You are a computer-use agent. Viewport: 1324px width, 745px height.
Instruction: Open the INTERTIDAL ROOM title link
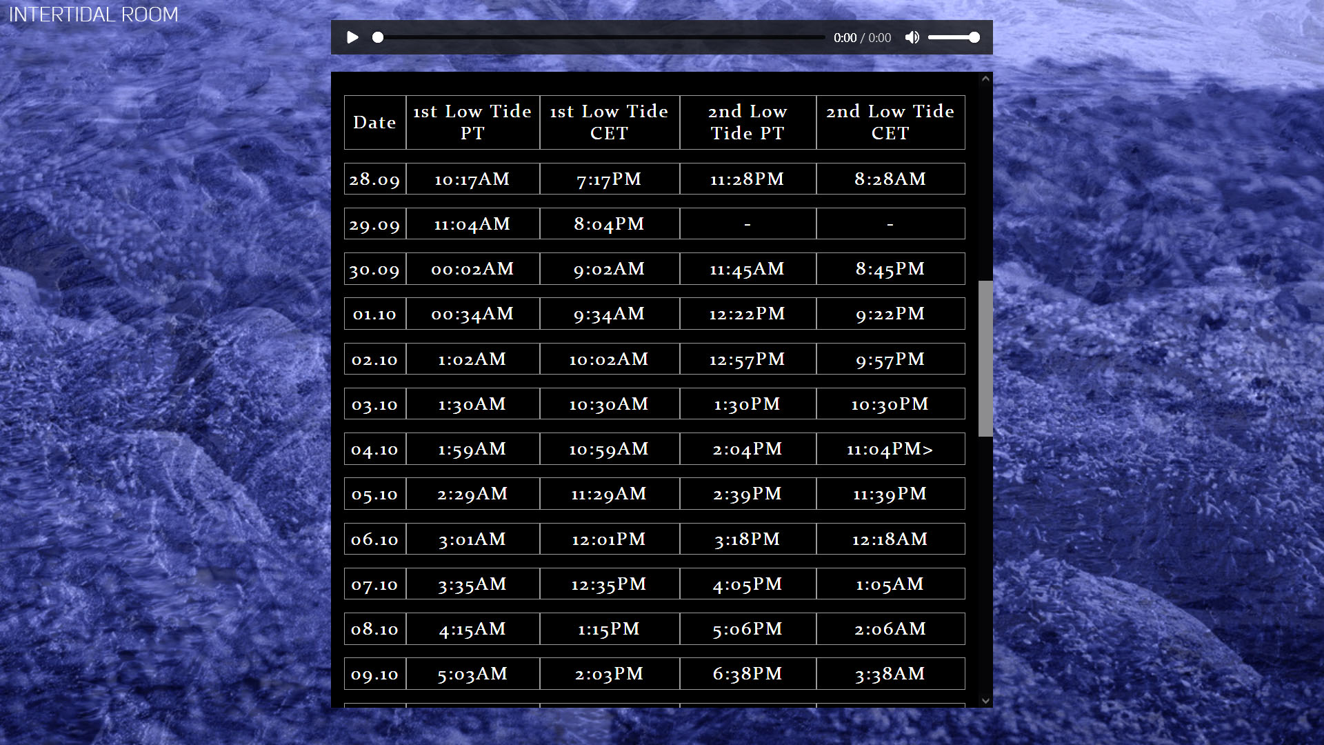pos(94,14)
